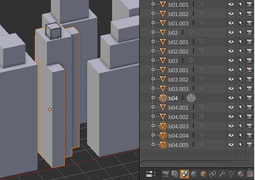The image size is (255, 180).
Task: Expand the b04.004 tree entry
Action: (x=153, y=135)
